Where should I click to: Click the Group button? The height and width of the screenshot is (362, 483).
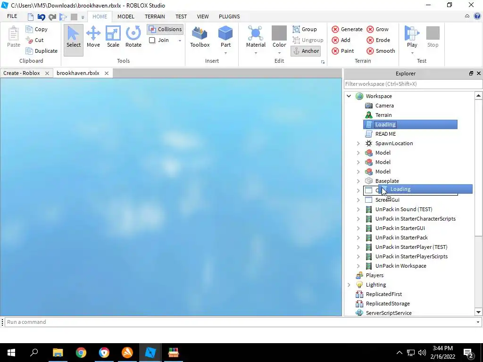click(305, 29)
